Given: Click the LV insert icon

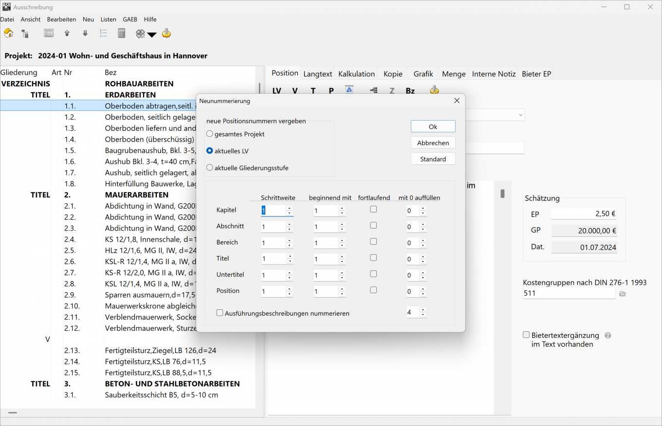Looking at the screenshot, I should (x=276, y=90).
